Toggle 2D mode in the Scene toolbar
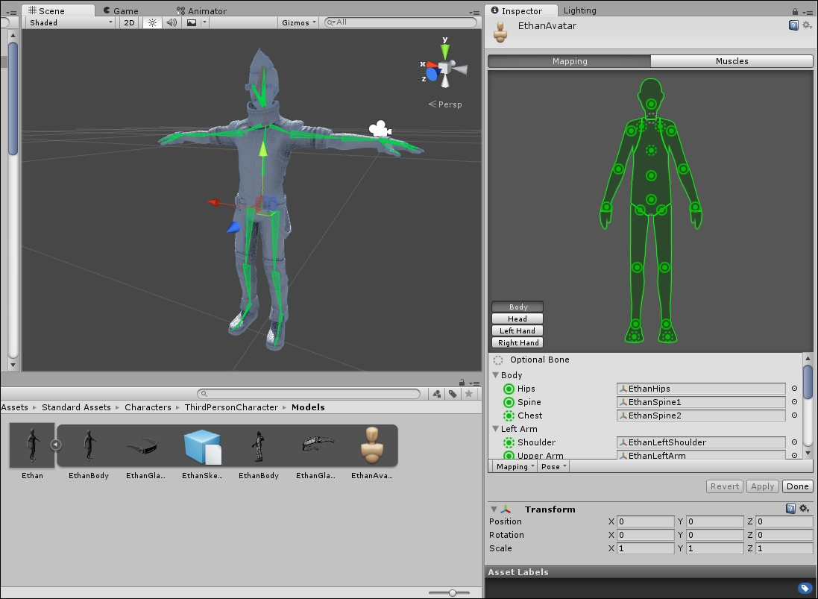The height and width of the screenshot is (599, 818). 128,22
